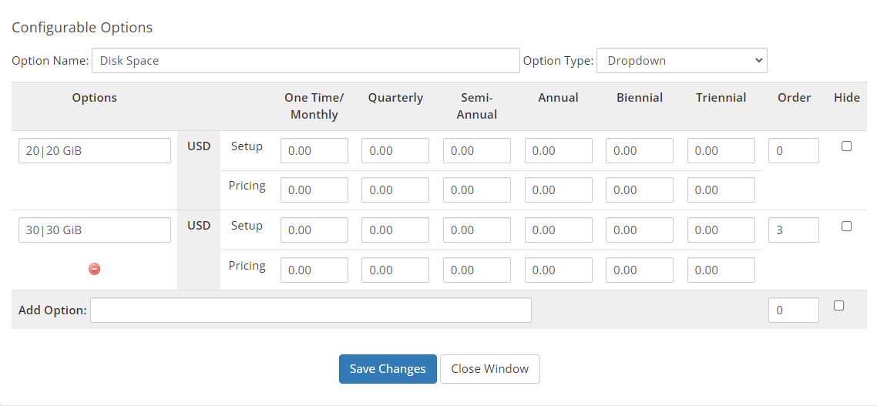The width and height of the screenshot is (877, 406).
Task: Select the 30|30 GiB option name field
Action: click(95, 230)
